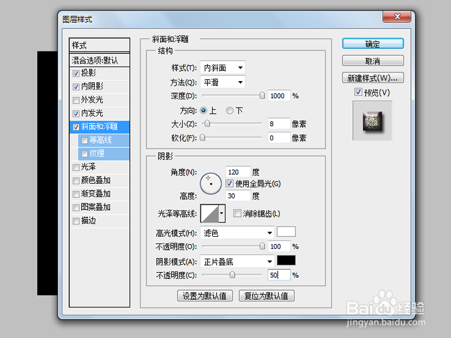Click the 取消 cancel button
Screen dimensions: 451x338
pyautogui.click(x=373, y=61)
